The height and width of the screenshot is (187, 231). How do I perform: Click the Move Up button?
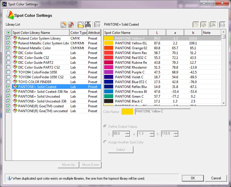pos(68,165)
